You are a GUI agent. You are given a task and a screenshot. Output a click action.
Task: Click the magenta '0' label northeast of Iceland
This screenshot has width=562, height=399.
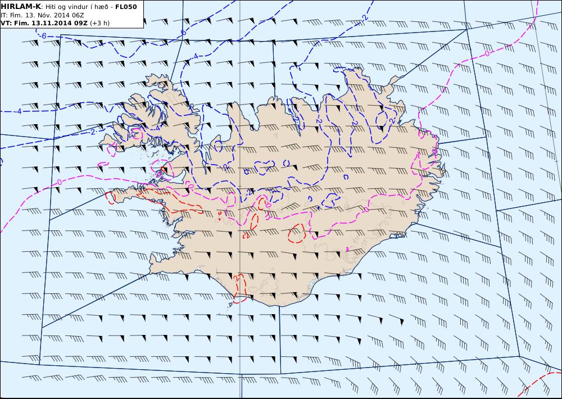(x=486, y=53)
